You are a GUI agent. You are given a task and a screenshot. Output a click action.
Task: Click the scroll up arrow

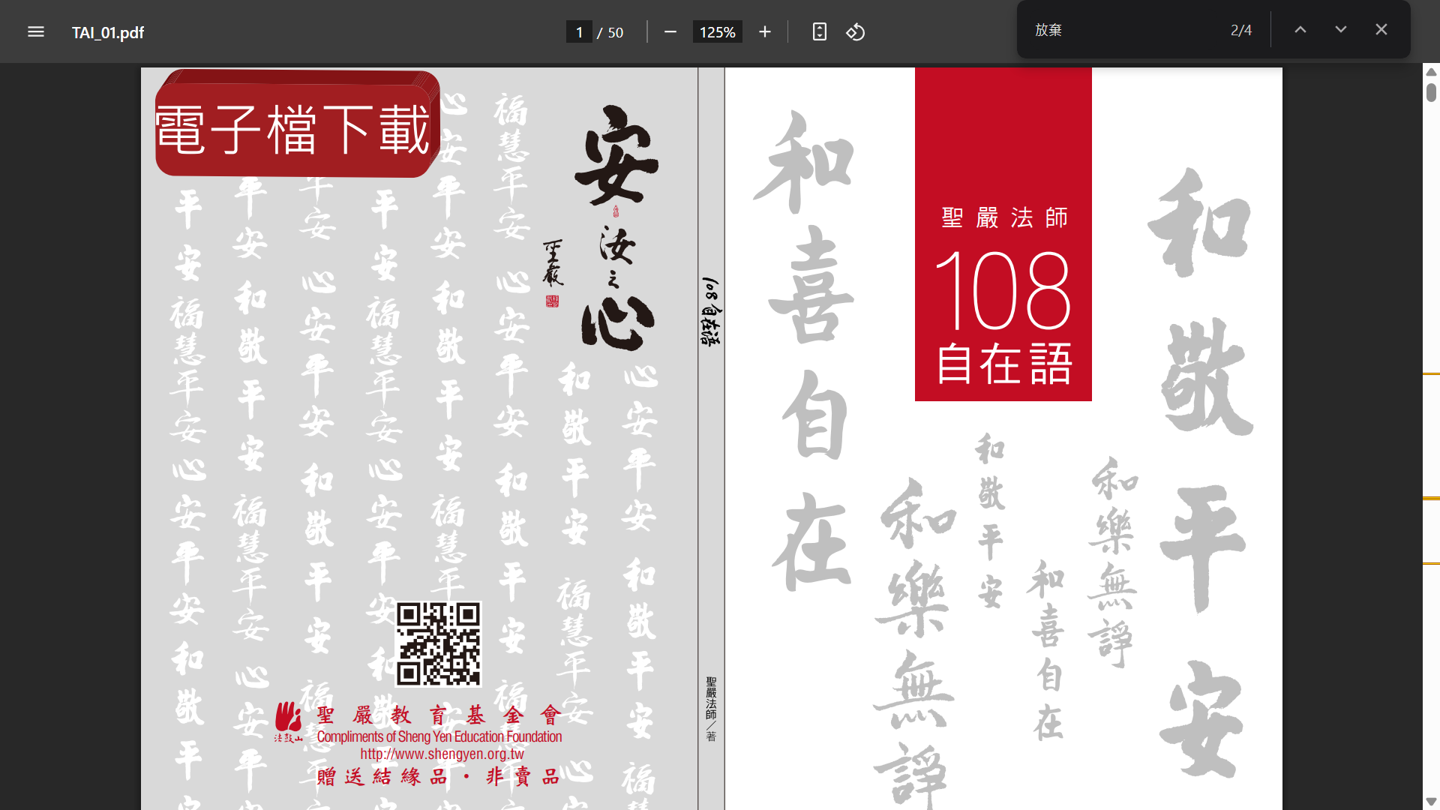coord(1431,72)
